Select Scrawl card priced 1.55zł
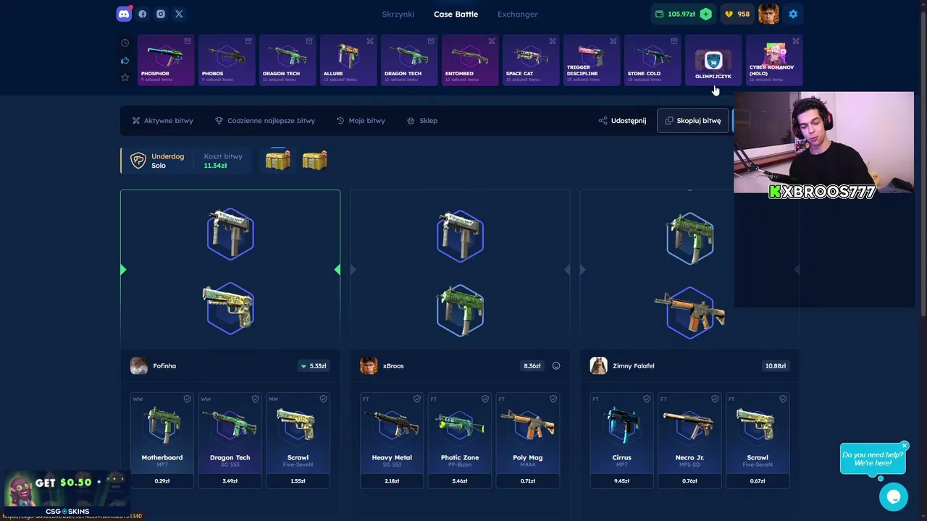The image size is (927, 521). click(298, 440)
